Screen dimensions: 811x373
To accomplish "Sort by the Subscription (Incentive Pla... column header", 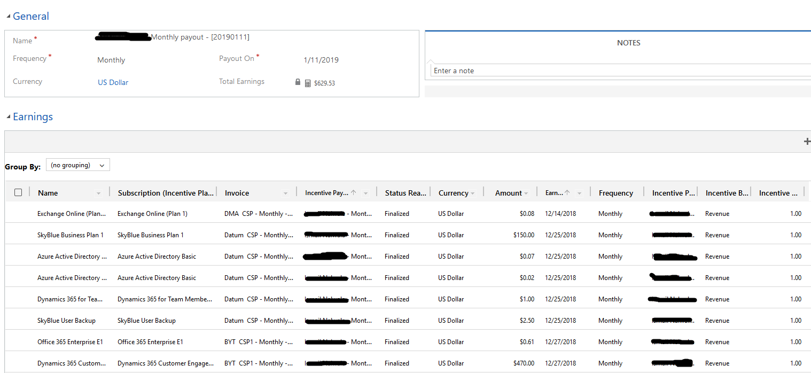I will pos(166,193).
